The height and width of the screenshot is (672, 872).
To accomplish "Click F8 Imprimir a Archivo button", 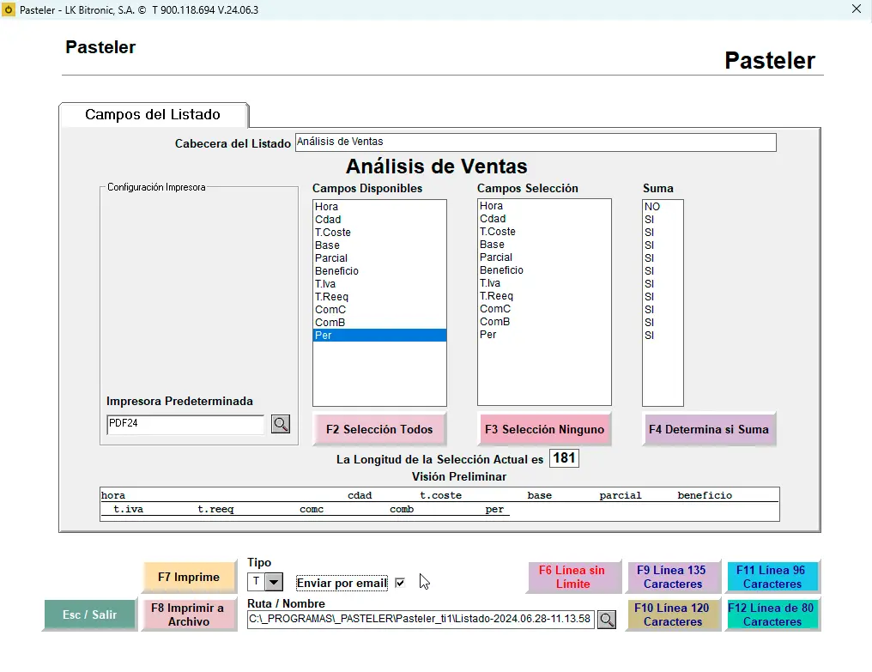I will (x=189, y=614).
